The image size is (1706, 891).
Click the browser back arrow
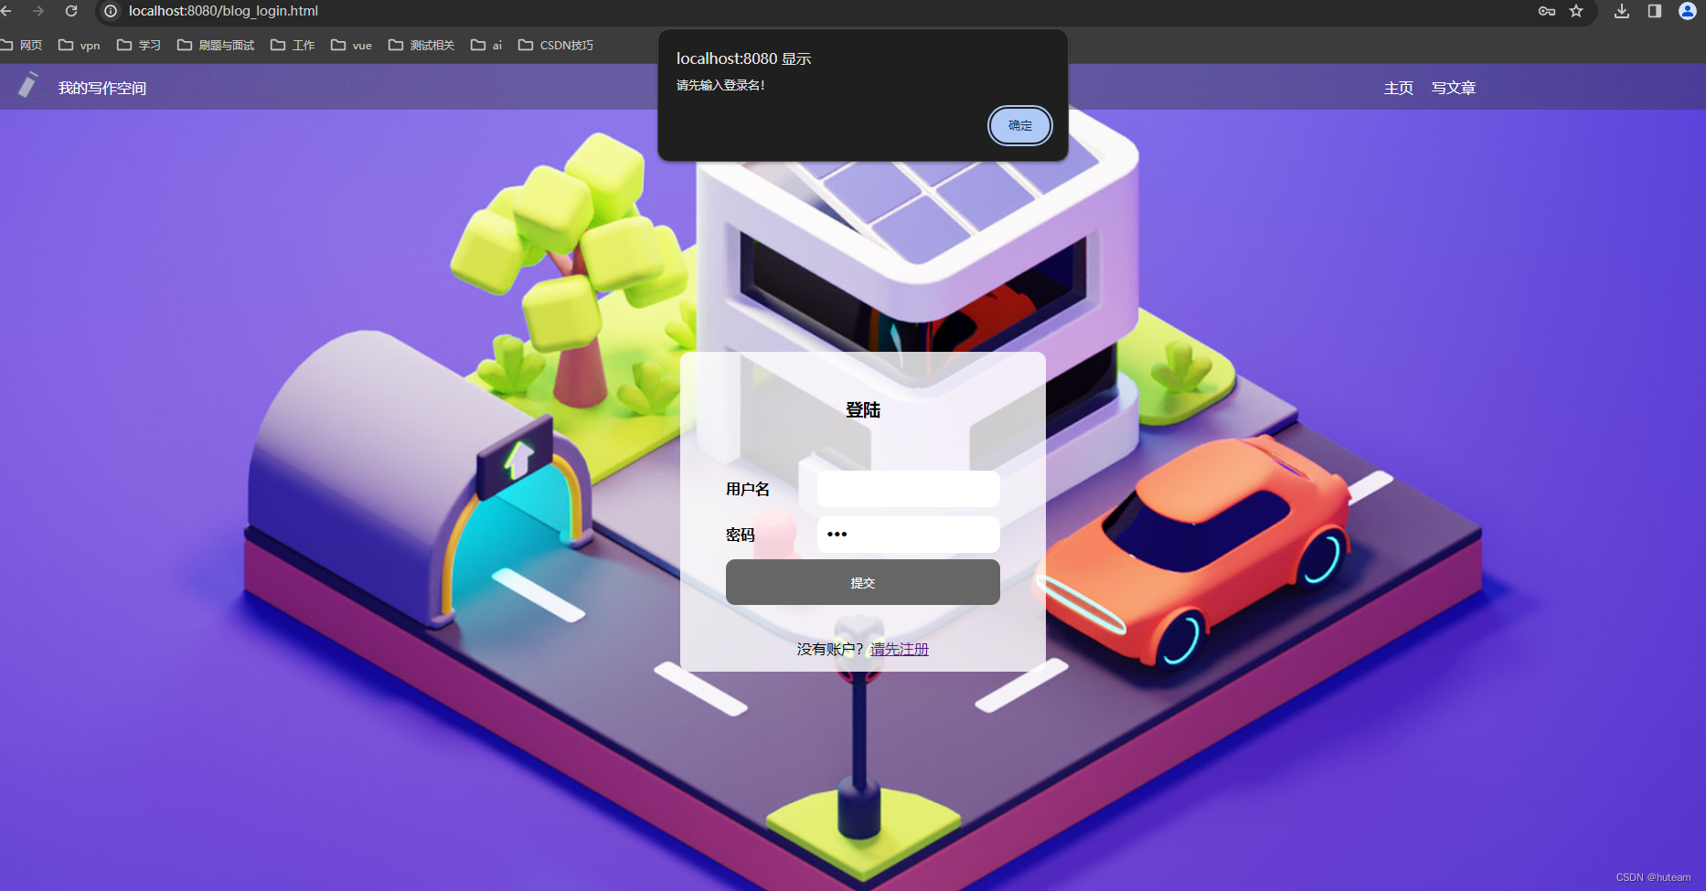point(5,11)
